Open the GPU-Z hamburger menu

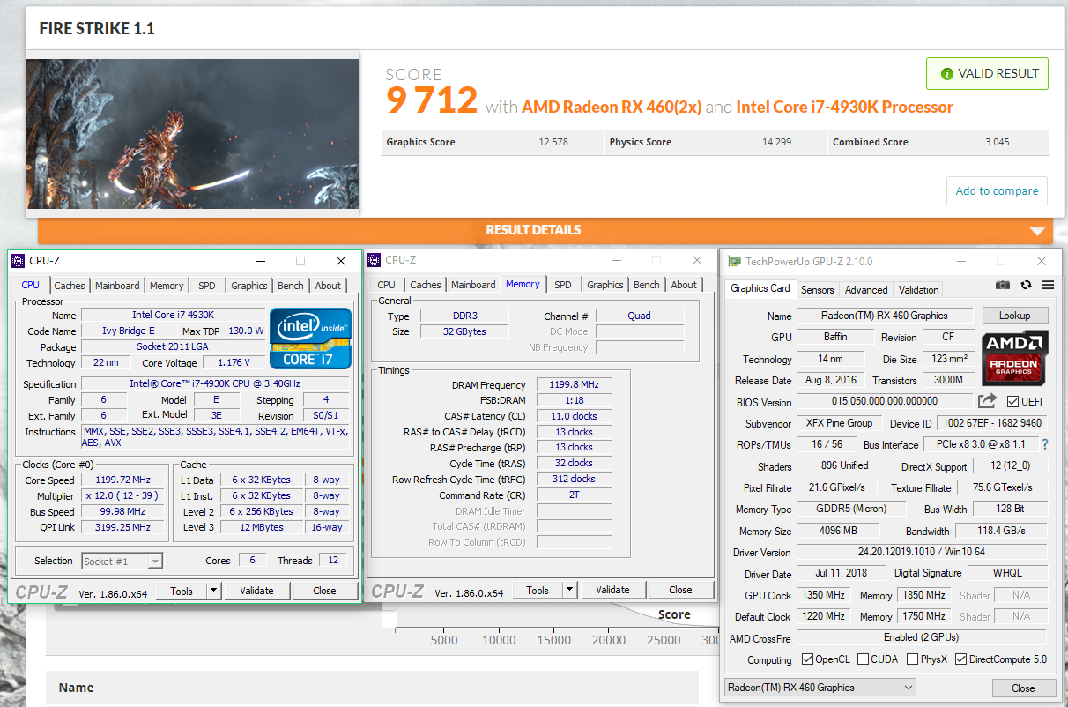(1048, 286)
